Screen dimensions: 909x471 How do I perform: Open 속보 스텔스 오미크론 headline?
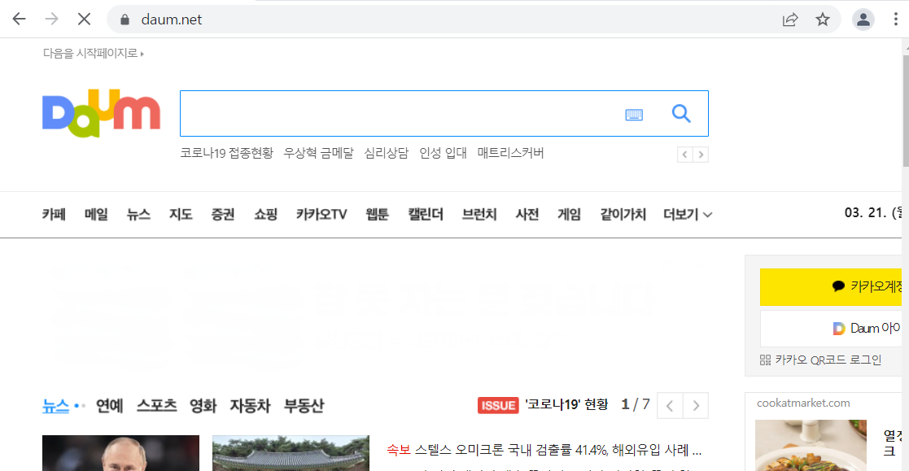click(x=544, y=450)
